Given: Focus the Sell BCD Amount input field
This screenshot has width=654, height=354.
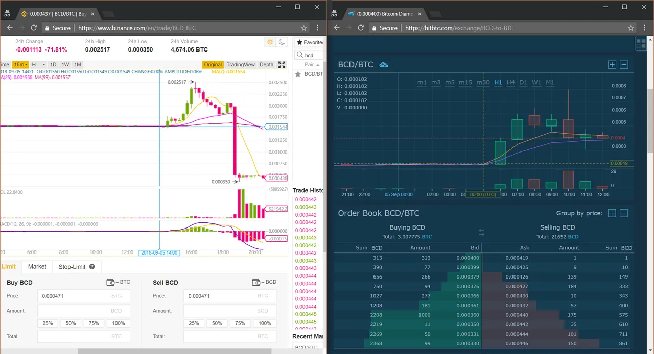Looking at the screenshot, I should tap(229, 311).
